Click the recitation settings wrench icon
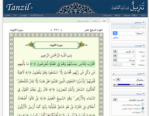Image resolution: width=149 pixels, height=116 pixels. coord(114,74)
